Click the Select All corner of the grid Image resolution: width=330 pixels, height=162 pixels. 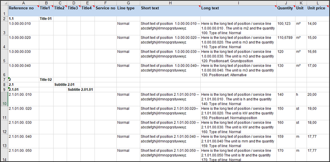point(4,3)
